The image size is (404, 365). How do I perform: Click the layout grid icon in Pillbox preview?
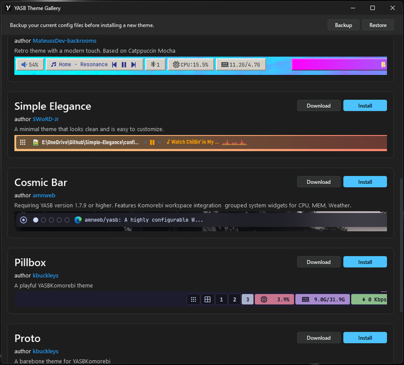click(x=207, y=299)
